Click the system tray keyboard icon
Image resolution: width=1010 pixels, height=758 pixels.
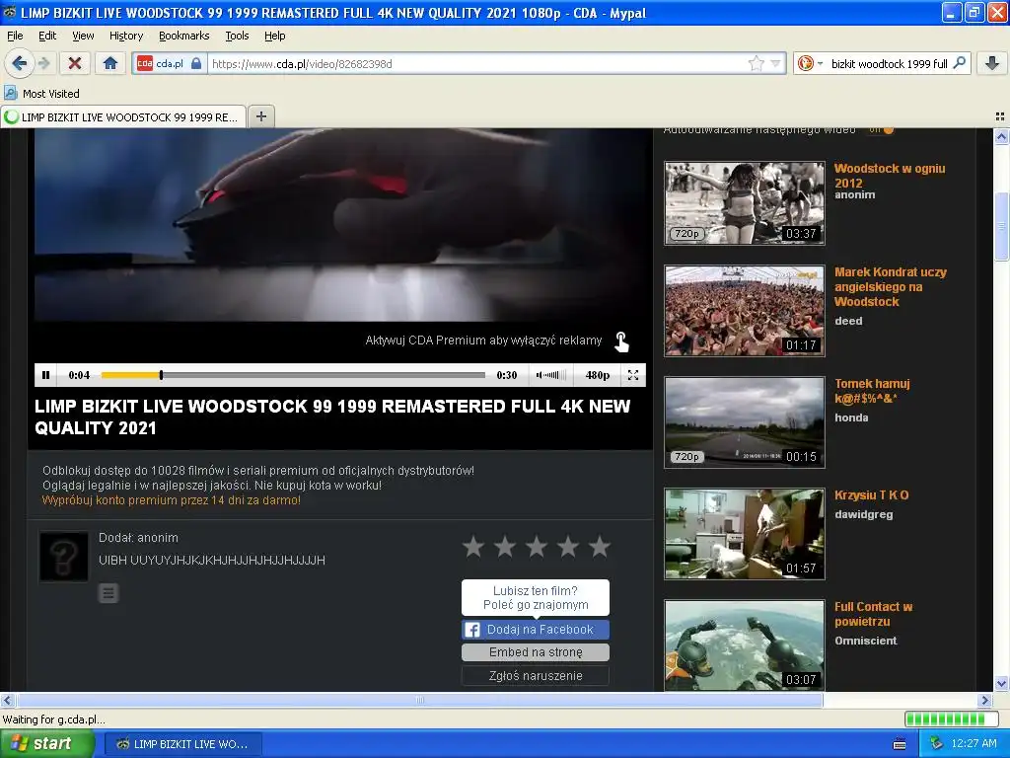(900, 744)
